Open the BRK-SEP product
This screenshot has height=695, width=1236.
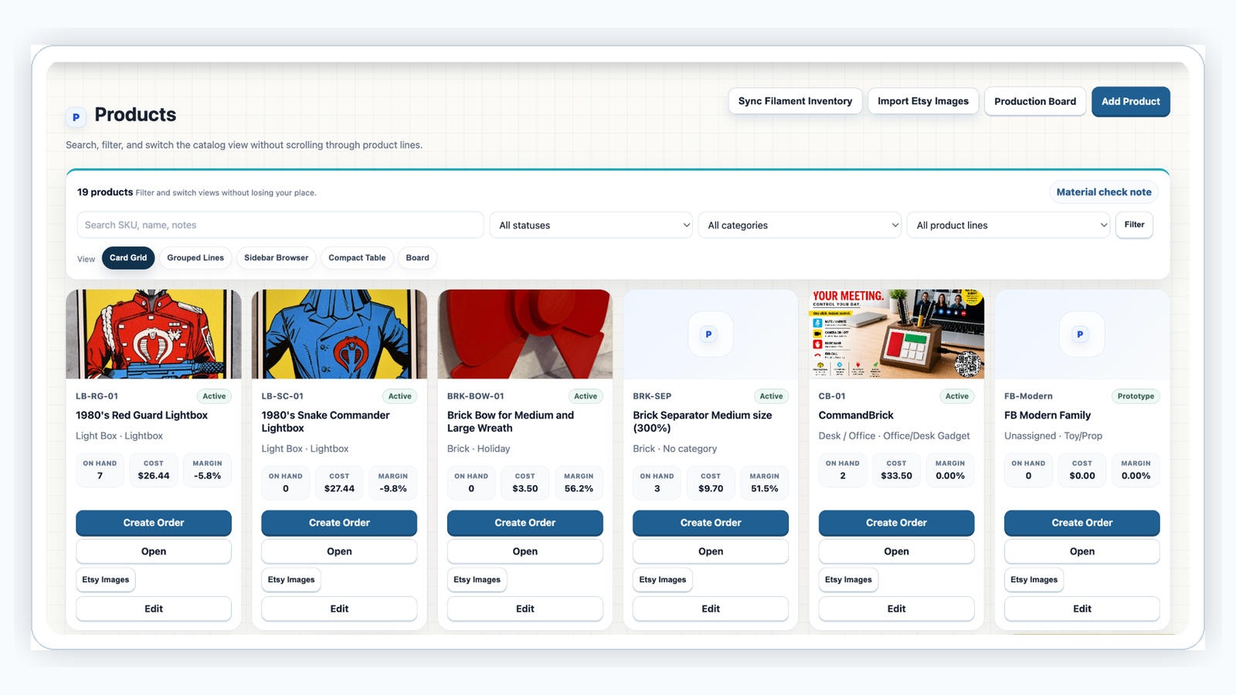(711, 551)
